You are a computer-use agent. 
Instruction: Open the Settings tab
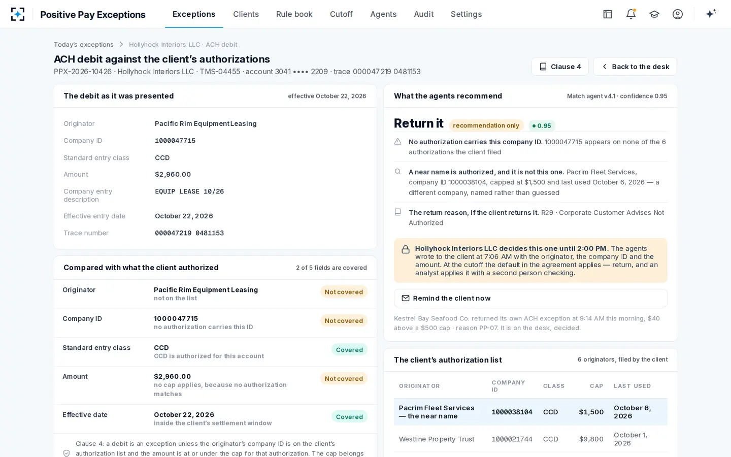[x=466, y=14]
